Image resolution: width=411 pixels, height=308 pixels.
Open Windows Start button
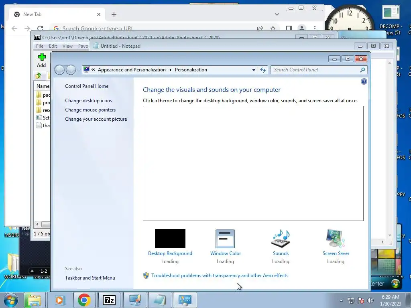pyautogui.click(x=11, y=300)
